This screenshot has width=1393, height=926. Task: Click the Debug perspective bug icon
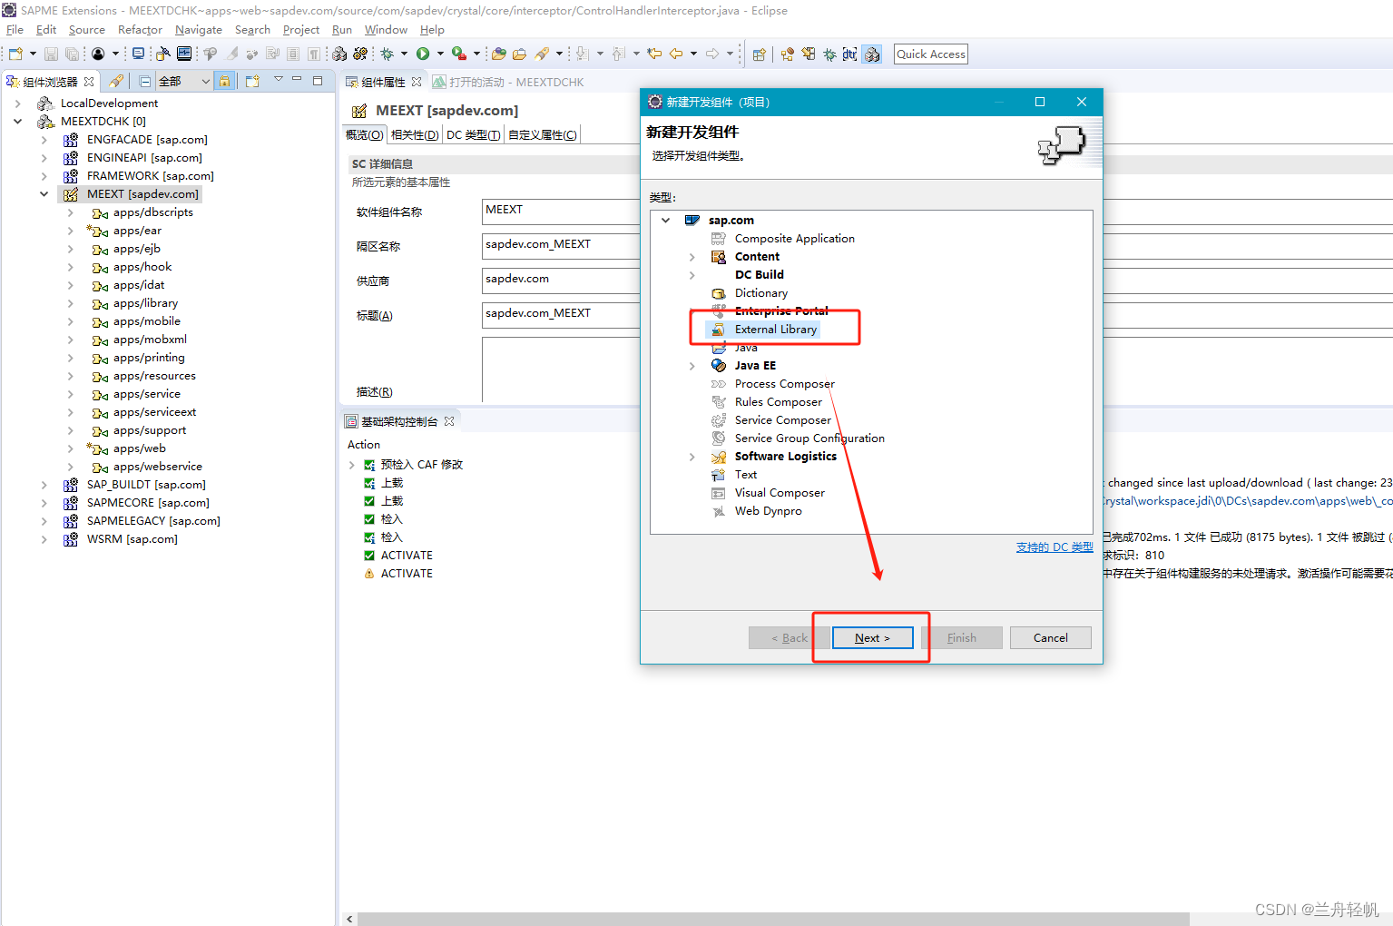point(829,54)
